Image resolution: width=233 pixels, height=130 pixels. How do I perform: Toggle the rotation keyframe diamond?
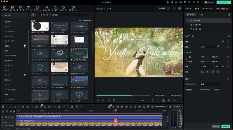pyautogui.click(x=227, y=47)
